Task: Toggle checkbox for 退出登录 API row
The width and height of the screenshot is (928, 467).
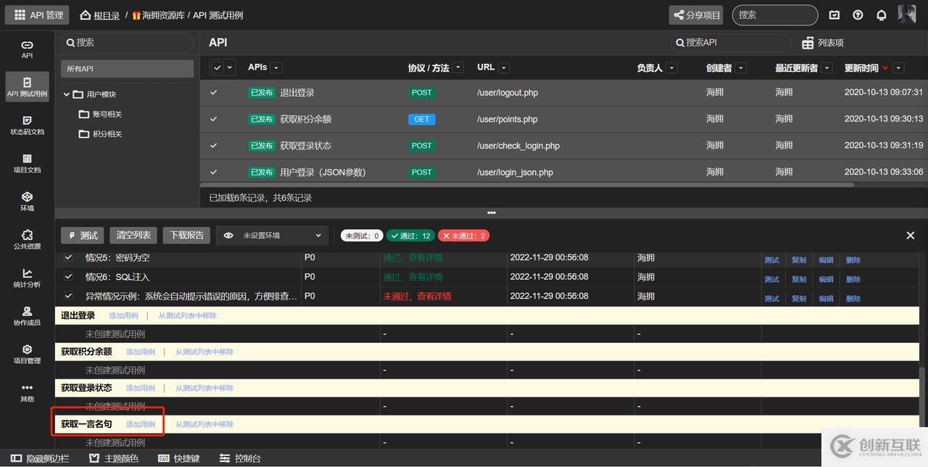Action: pyautogui.click(x=214, y=93)
